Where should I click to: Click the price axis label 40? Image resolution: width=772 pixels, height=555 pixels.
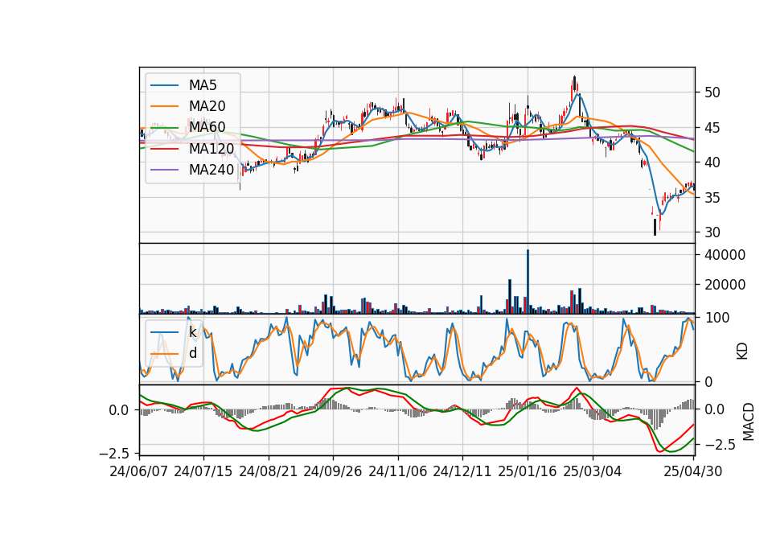click(x=712, y=162)
